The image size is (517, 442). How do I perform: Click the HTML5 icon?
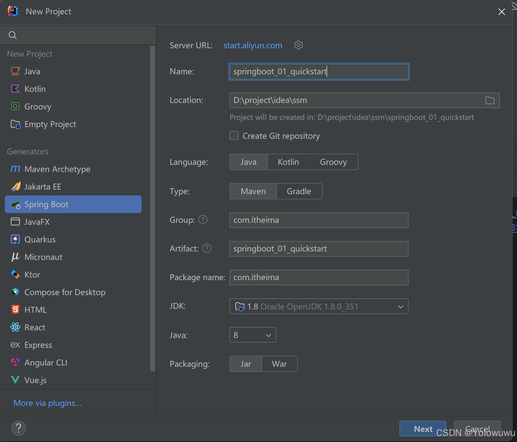[x=15, y=309]
